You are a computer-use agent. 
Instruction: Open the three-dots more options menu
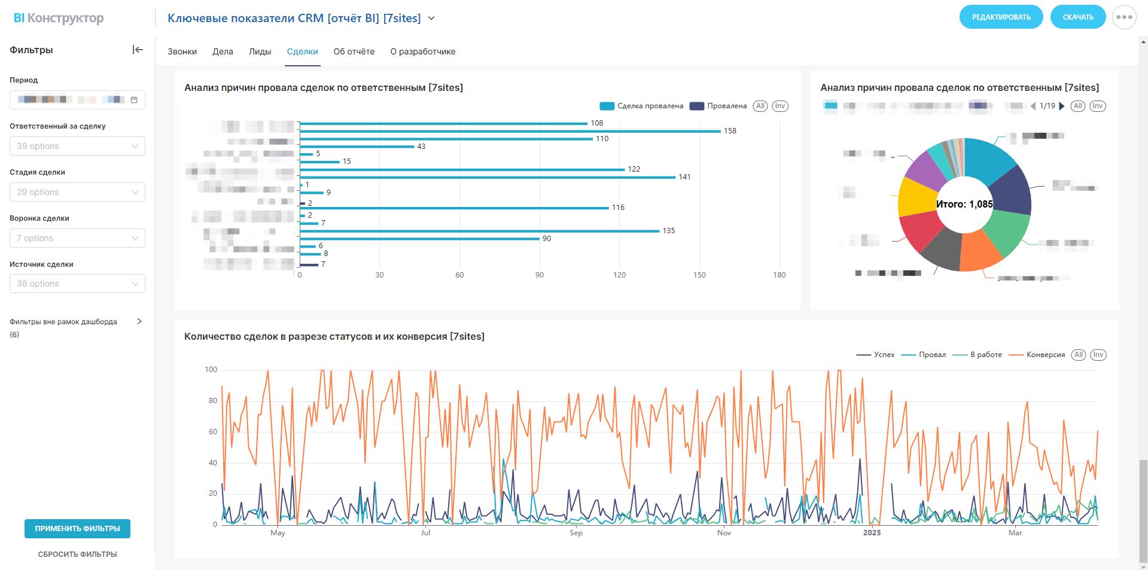tap(1123, 17)
